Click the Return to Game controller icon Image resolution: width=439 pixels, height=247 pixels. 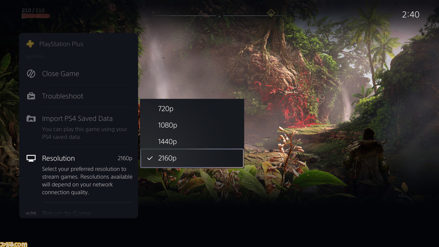click(x=31, y=213)
